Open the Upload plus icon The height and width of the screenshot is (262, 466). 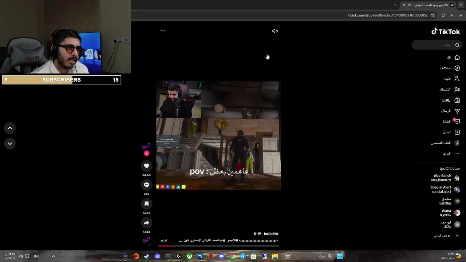click(457, 132)
